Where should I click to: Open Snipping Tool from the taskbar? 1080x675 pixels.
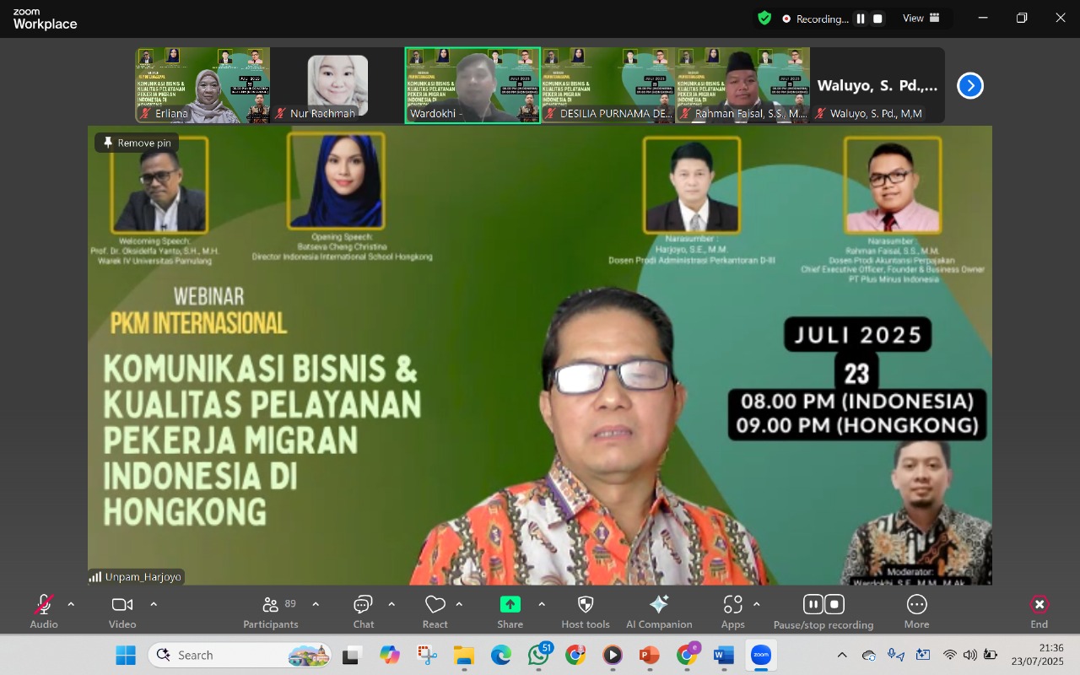click(x=427, y=655)
